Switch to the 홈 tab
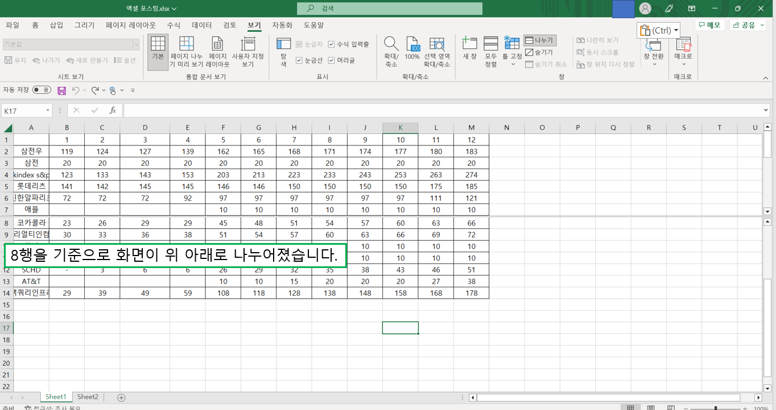This screenshot has height=410, width=776. point(35,25)
